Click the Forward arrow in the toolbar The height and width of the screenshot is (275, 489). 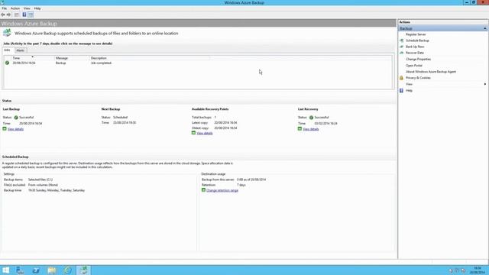[x=8, y=15]
